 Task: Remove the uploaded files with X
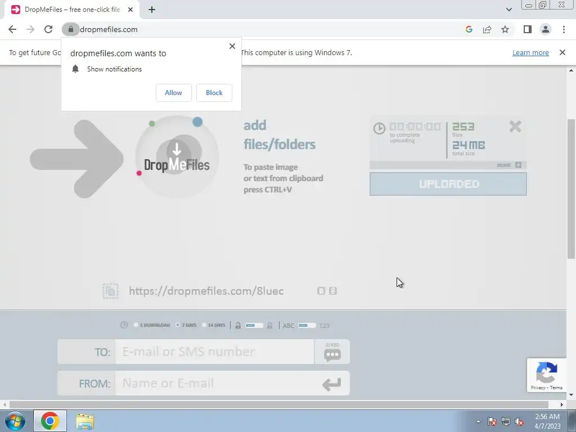point(515,127)
